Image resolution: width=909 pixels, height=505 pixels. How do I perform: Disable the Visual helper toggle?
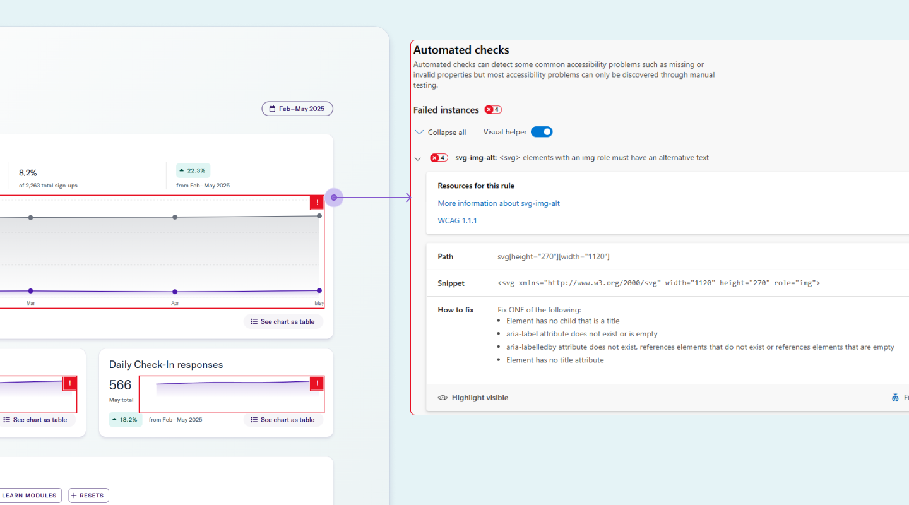pos(541,131)
